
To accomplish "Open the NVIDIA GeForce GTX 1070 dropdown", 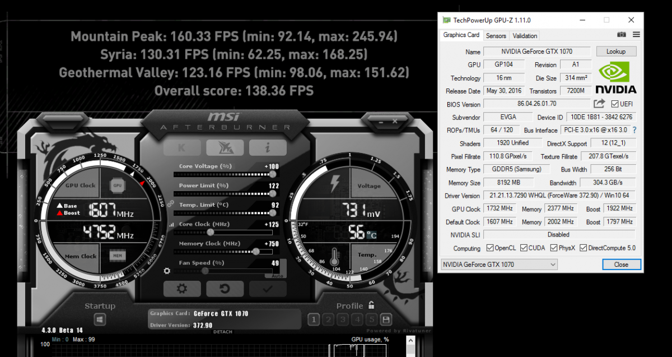I will pyautogui.click(x=499, y=265).
